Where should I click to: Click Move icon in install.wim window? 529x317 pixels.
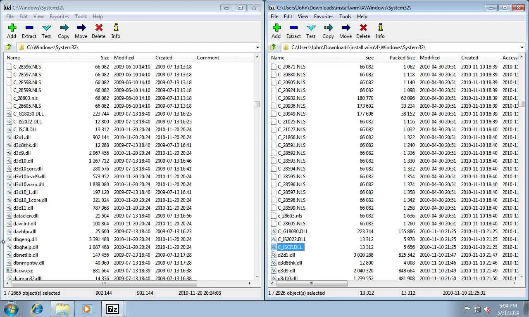tap(346, 28)
